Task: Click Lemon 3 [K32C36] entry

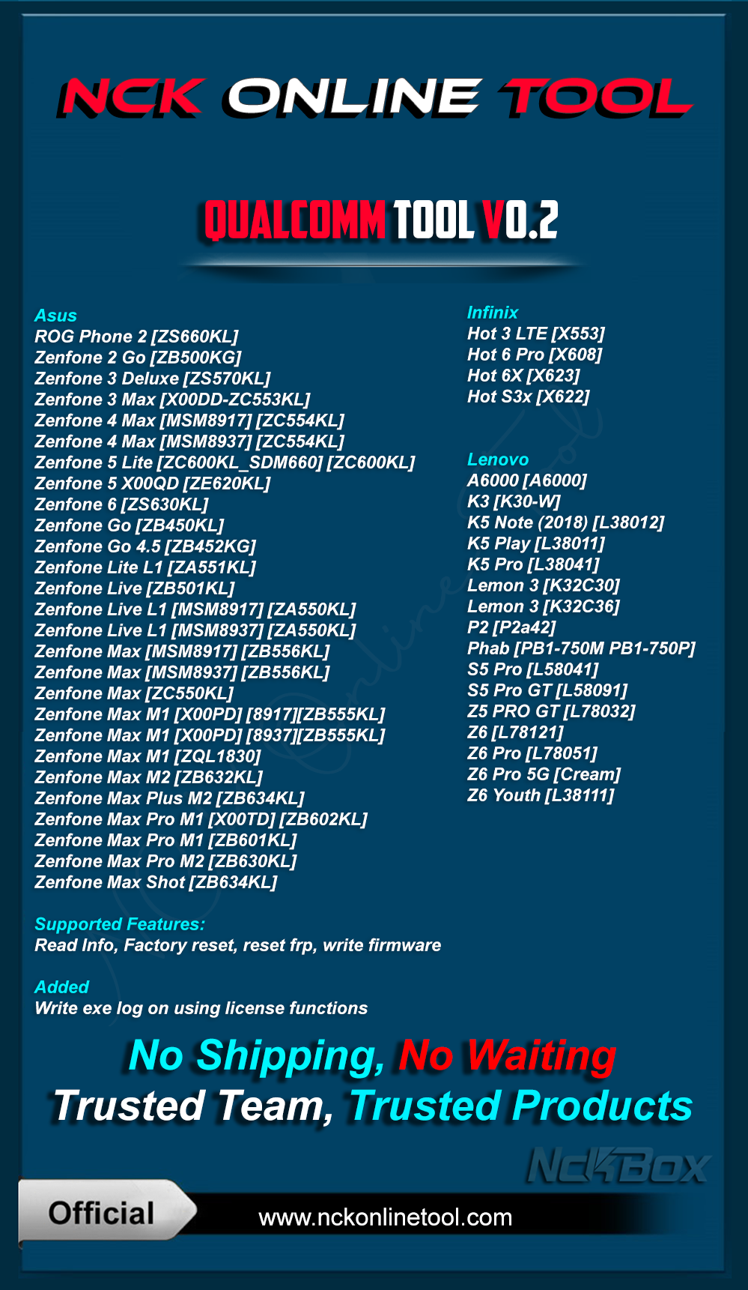Action: (544, 606)
